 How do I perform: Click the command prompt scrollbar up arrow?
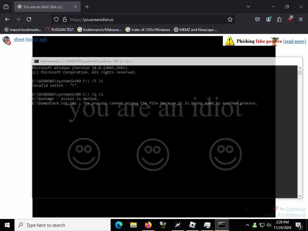pyautogui.click(x=300, y=68)
